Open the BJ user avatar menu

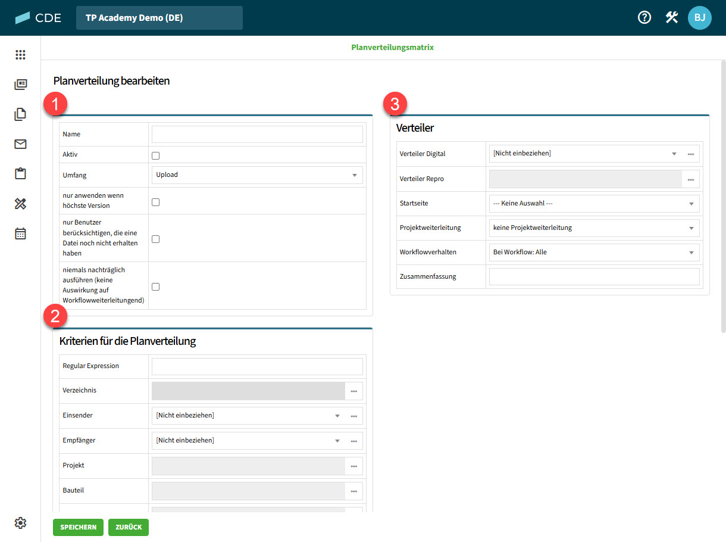click(x=700, y=18)
